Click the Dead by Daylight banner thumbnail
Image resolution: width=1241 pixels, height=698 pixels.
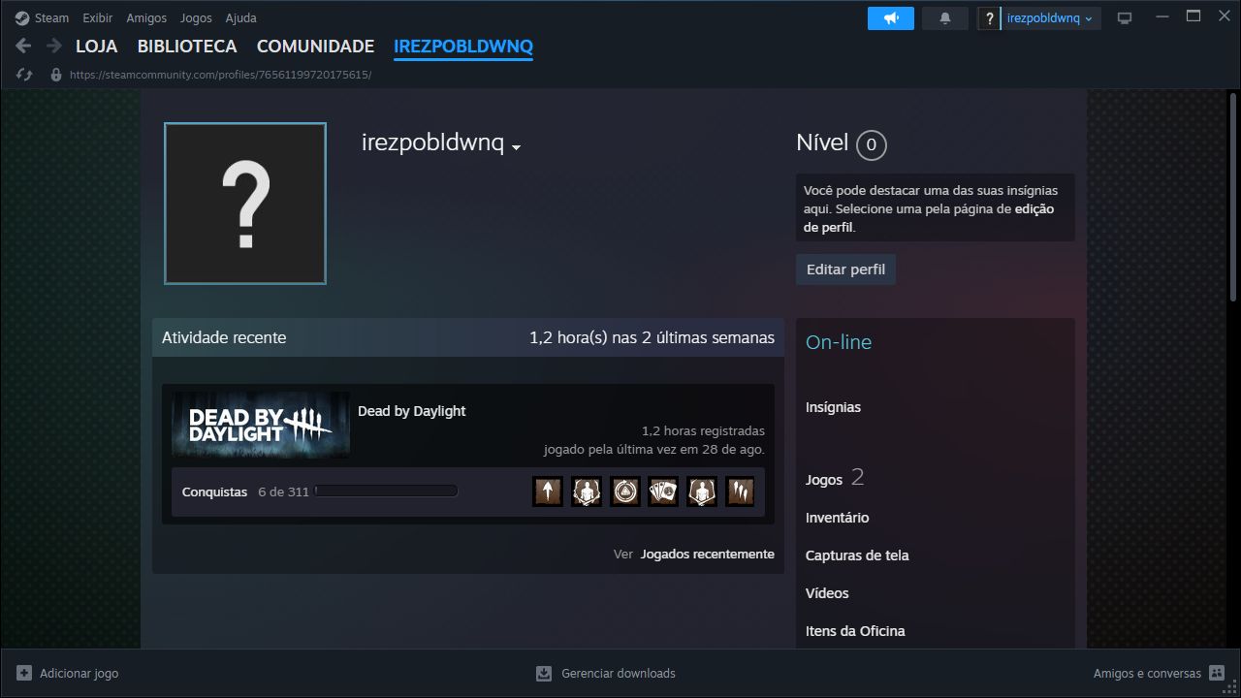coord(261,425)
